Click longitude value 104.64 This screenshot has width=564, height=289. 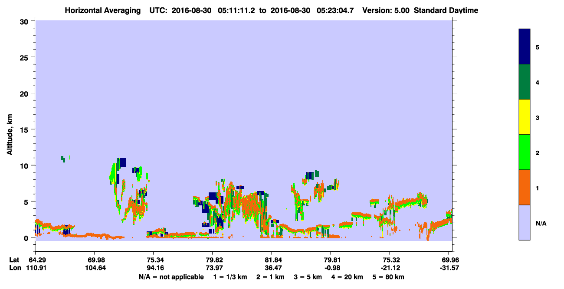tap(94, 268)
